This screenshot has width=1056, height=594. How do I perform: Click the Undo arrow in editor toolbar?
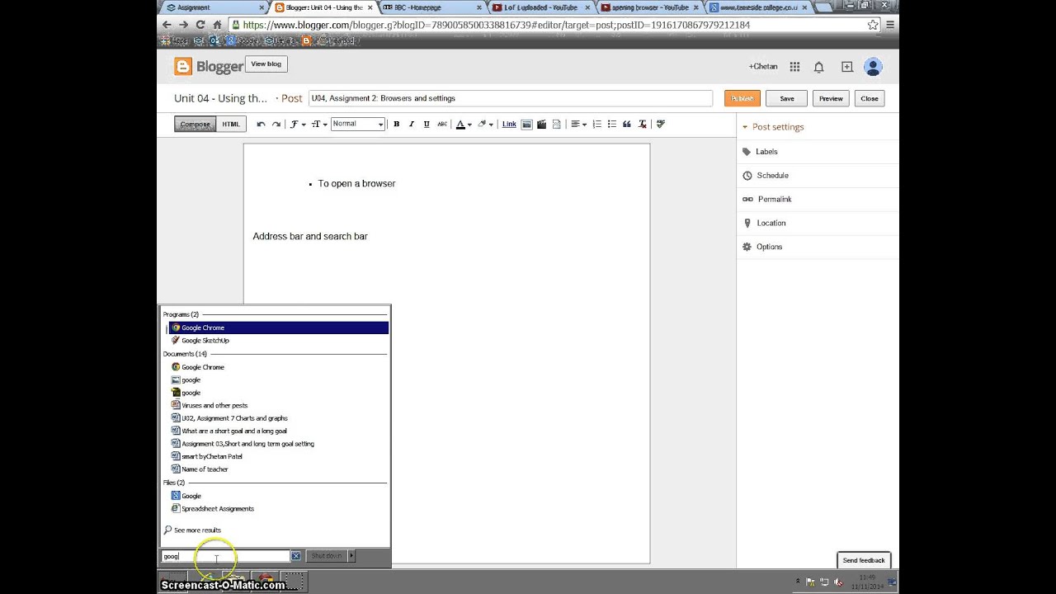[261, 125]
